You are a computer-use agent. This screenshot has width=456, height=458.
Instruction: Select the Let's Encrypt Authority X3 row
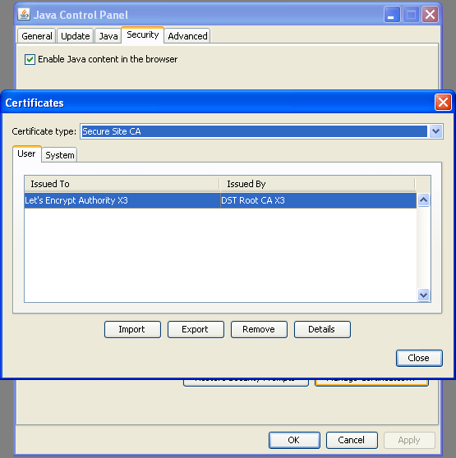click(220, 200)
